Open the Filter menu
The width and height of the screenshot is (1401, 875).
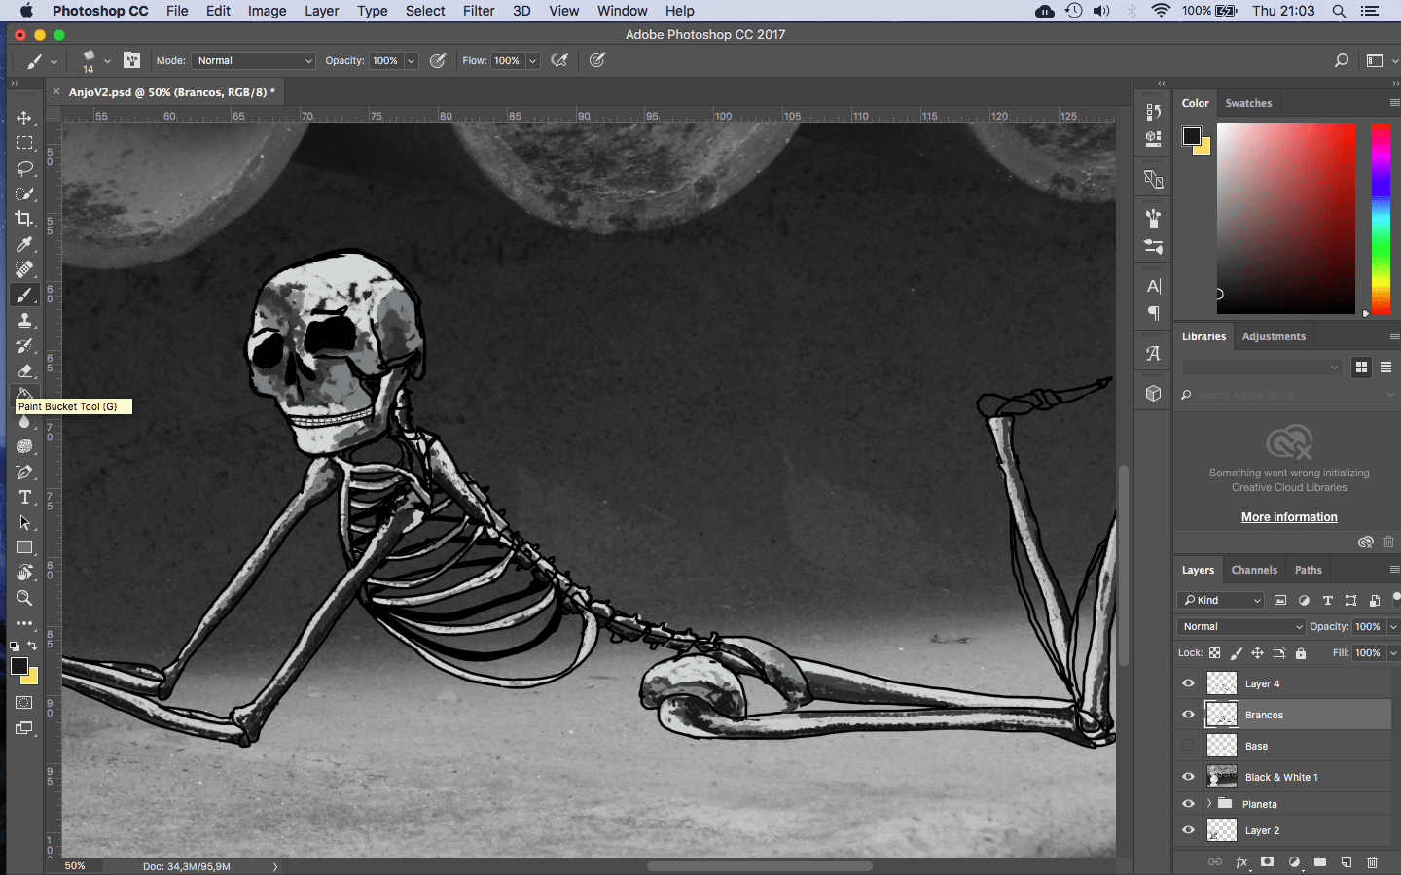[478, 11]
